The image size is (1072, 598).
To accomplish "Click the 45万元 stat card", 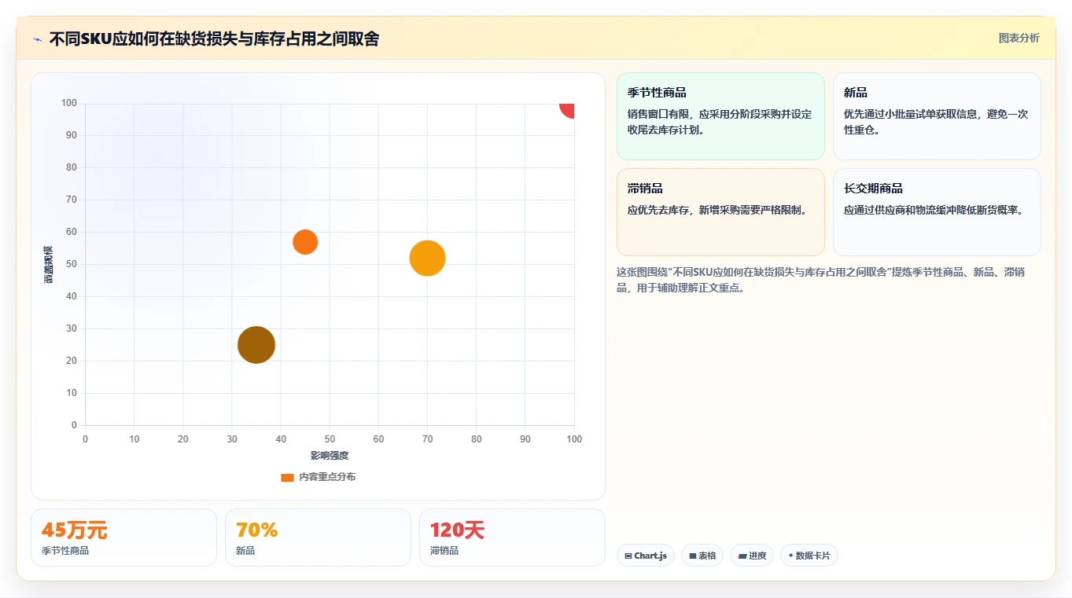I will (x=123, y=537).
